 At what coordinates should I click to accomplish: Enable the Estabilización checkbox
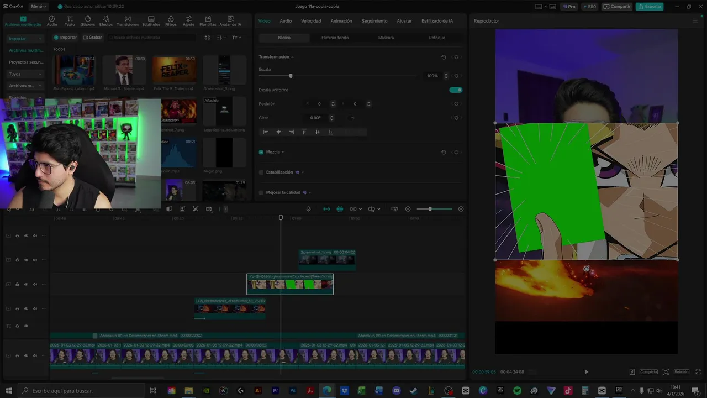[261, 172]
